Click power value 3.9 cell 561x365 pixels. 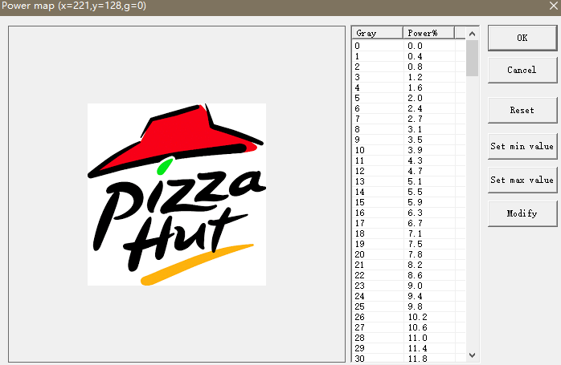(429, 150)
